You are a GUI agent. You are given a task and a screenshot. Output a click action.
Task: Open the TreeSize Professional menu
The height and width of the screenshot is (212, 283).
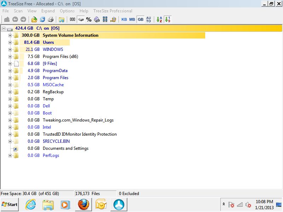point(113,11)
